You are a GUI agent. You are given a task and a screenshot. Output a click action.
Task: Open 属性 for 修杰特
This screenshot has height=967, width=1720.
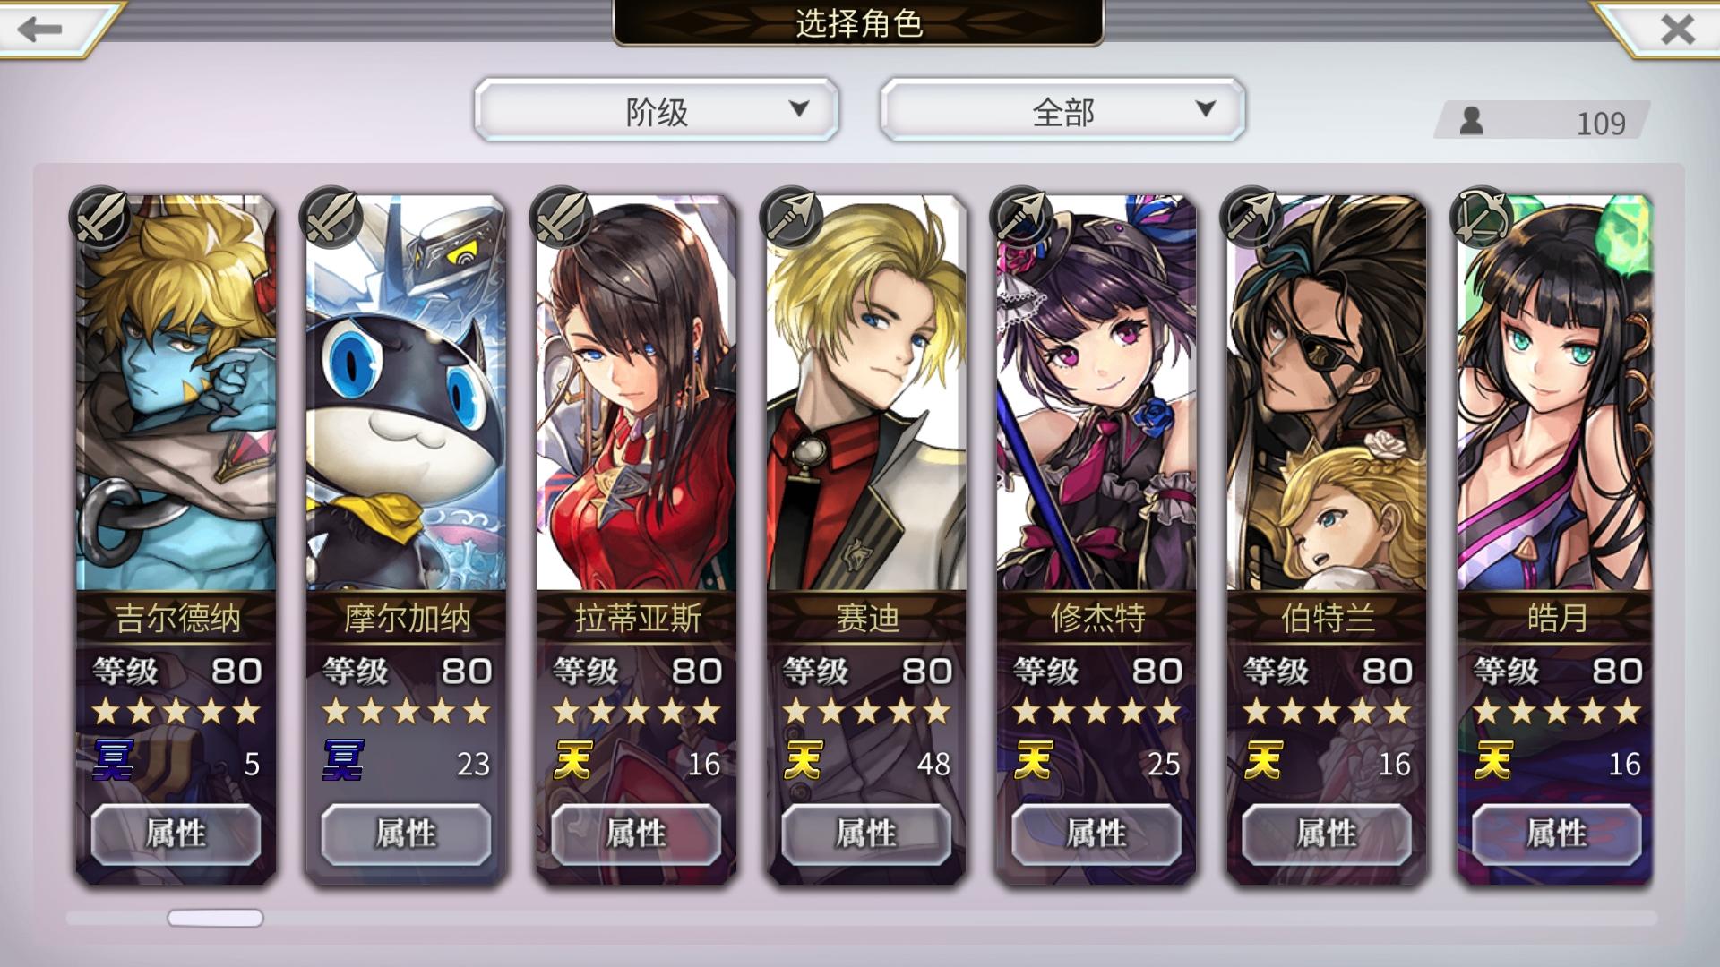(1096, 834)
